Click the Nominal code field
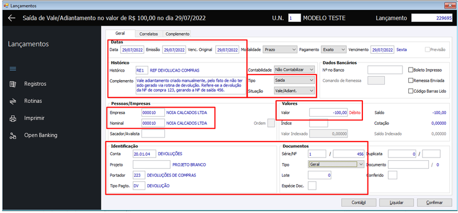 [x=153, y=123]
